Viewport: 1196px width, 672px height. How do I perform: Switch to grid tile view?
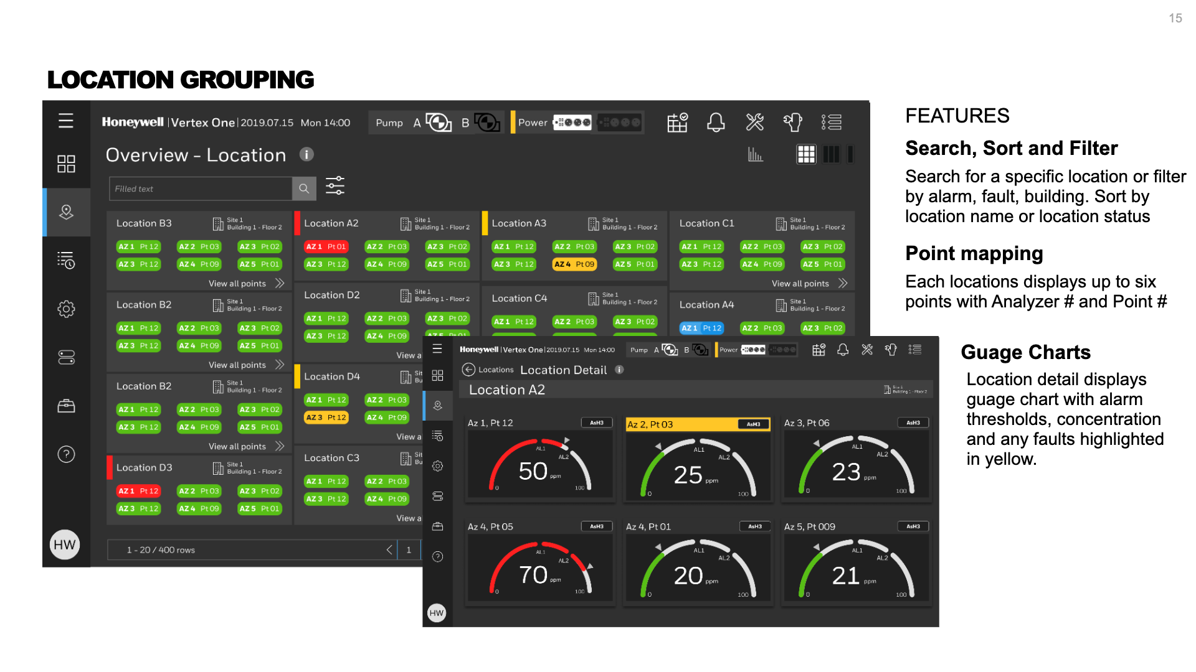[806, 154]
